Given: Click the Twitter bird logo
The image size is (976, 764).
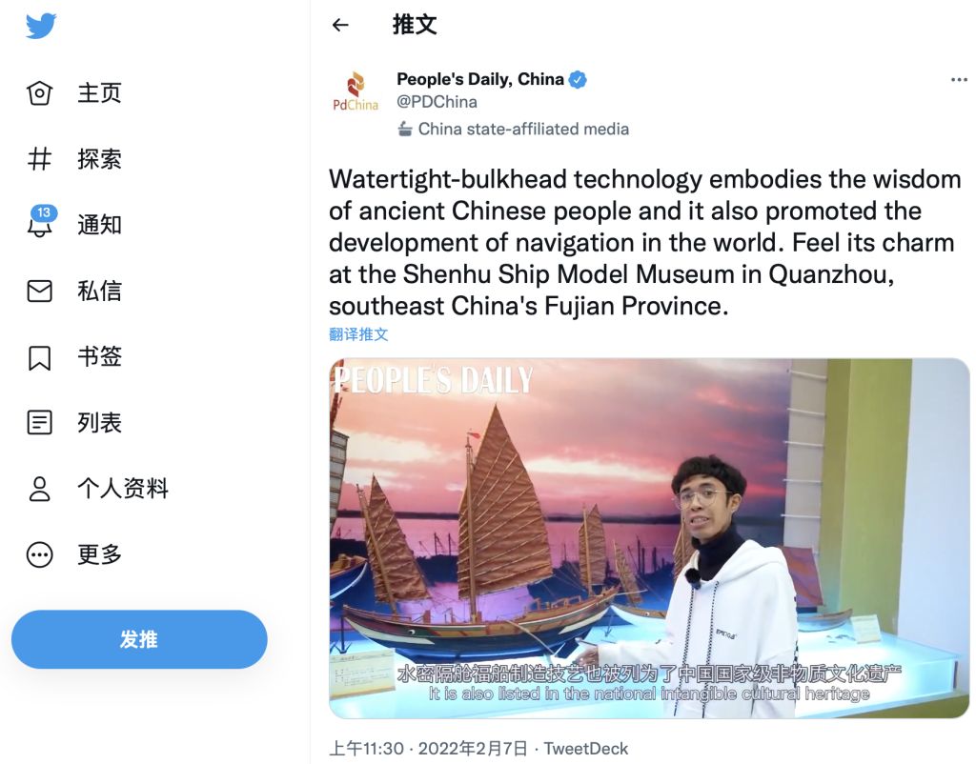Looking at the screenshot, I should pyautogui.click(x=41, y=26).
